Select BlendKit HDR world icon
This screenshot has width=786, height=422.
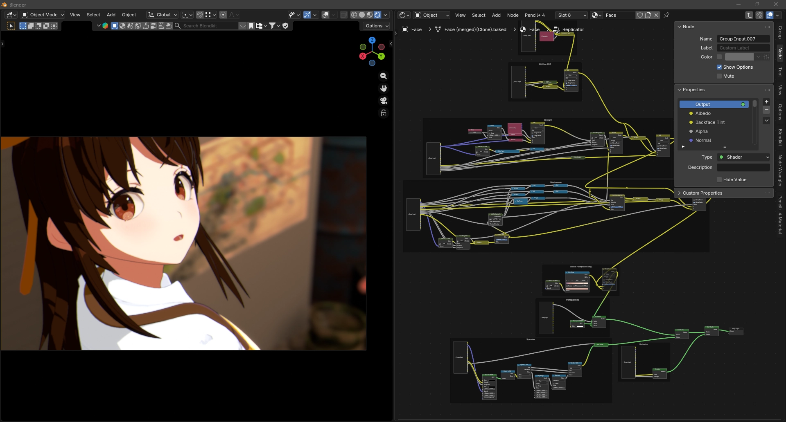(138, 26)
